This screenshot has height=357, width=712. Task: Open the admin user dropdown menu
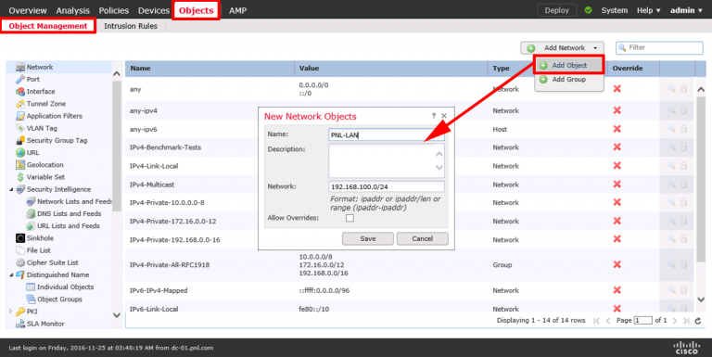pyautogui.click(x=686, y=10)
